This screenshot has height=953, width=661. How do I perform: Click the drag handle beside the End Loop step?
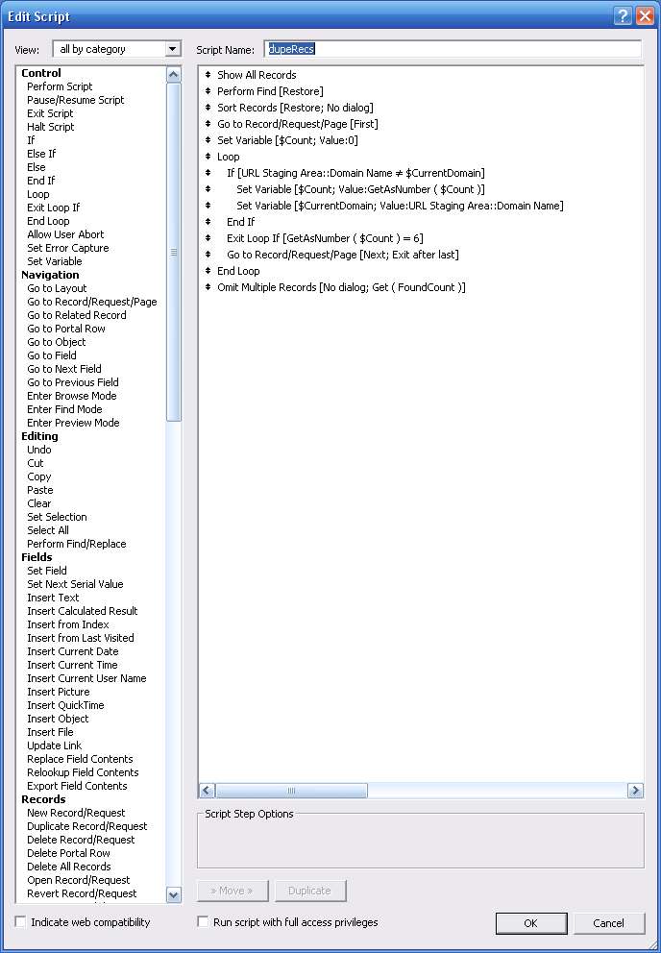(208, 271)
